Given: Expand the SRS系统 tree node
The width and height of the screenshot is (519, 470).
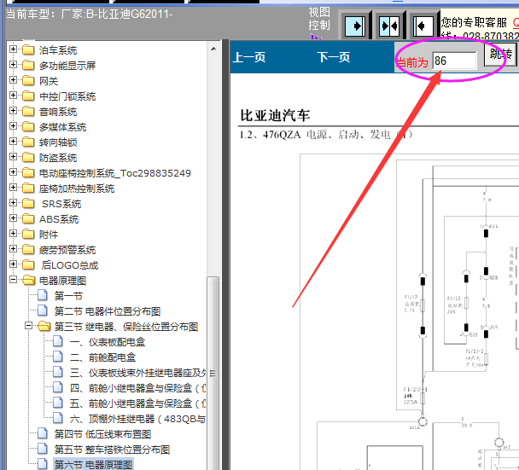Looking at the screenshot, I should pos(13,203).
